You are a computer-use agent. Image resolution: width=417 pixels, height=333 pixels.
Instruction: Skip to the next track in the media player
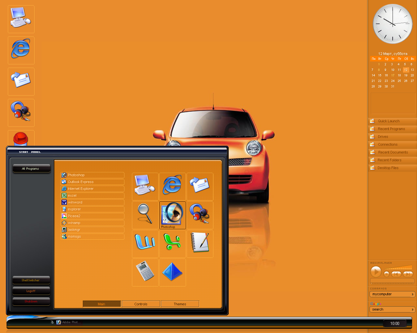[408, 274]
